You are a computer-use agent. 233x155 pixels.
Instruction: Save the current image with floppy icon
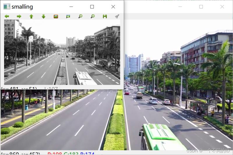point(105,16)
